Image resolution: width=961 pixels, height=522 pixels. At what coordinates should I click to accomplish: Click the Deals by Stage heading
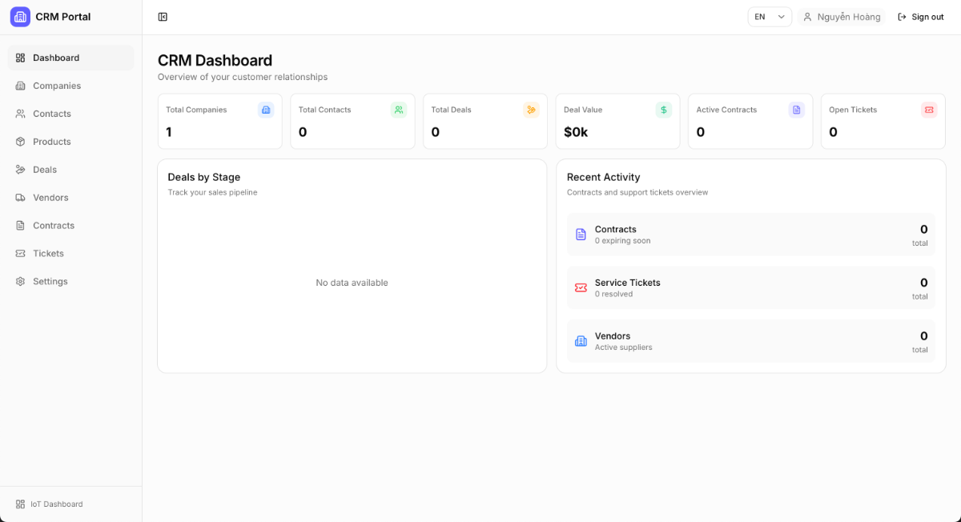click(204, 177)
